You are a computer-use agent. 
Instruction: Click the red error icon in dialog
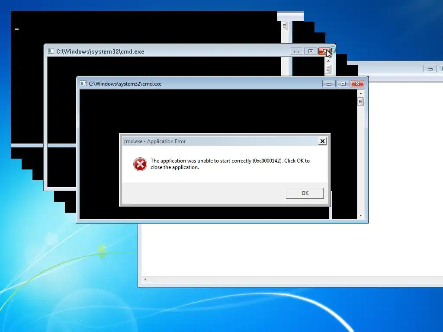point(140,164)
